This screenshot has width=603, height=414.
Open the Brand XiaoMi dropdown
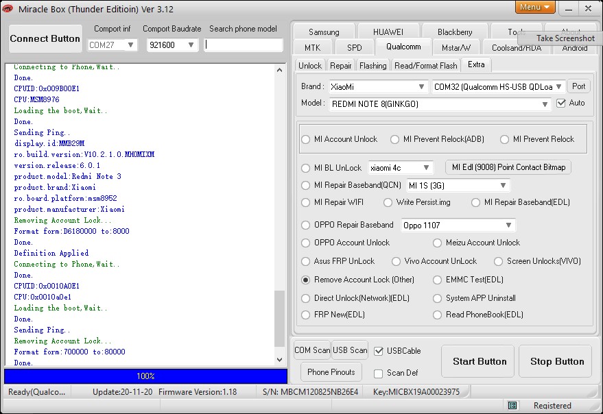[379, 87]
